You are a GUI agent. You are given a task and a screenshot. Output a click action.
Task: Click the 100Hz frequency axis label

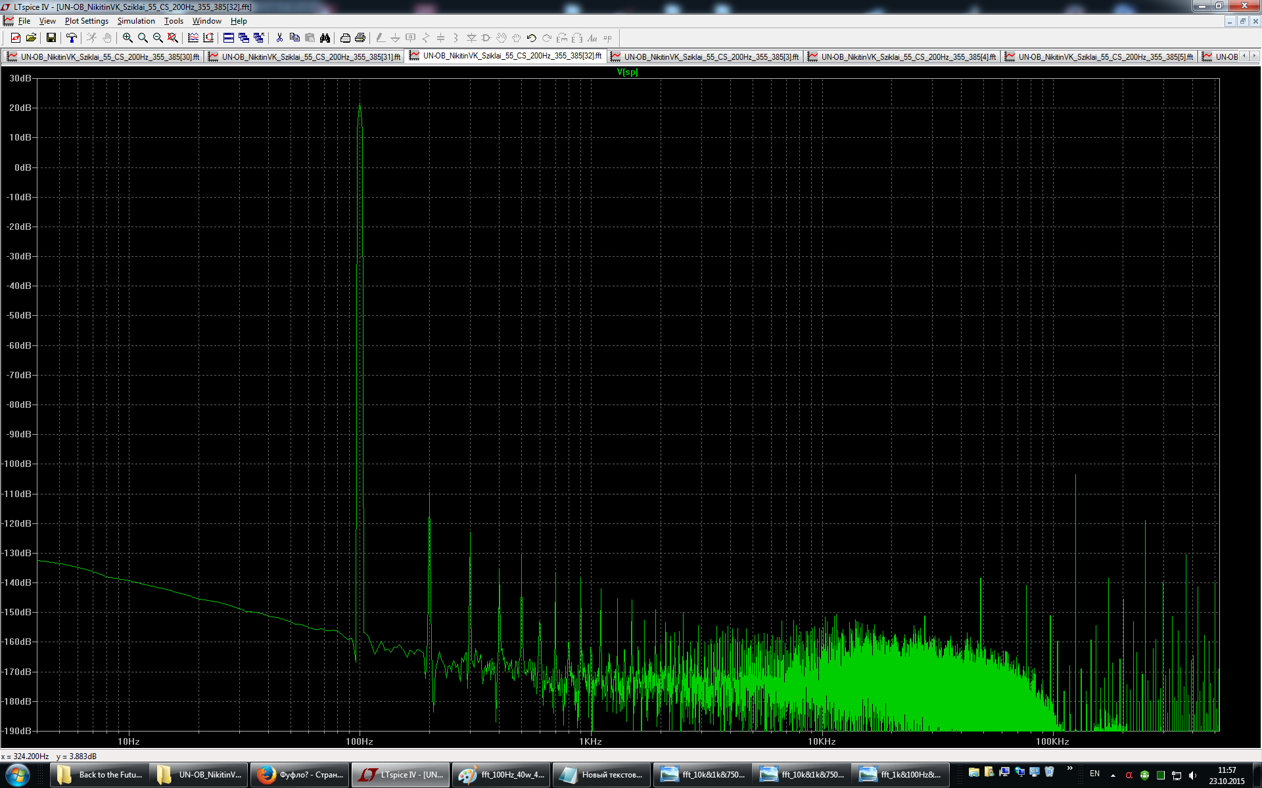coord(360,741)
